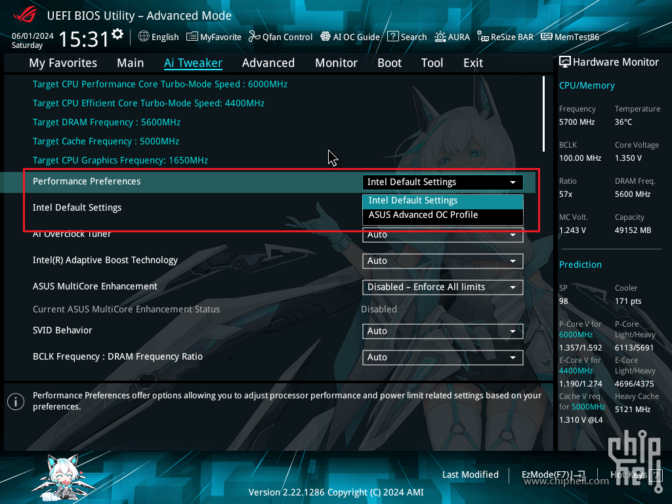The image size is (672, 504).
Task: Open the Exit tab
Action: [473, 63]
